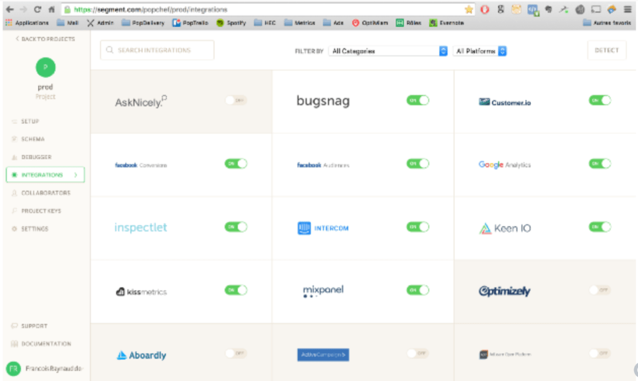Disable the Keen IO toggle
The height and width of the screenshot is (381, 638).
[x=600, y=227]
